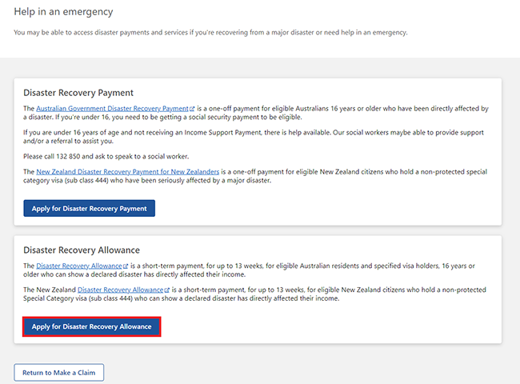This screenshot has height=384, width=520.
Task: Open the New Zealand Disaster Recovery Allowance link
Action: click(x=120, y=290)
